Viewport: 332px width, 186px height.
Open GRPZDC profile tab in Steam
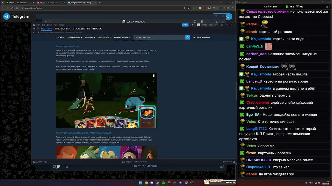pos(97,29)
